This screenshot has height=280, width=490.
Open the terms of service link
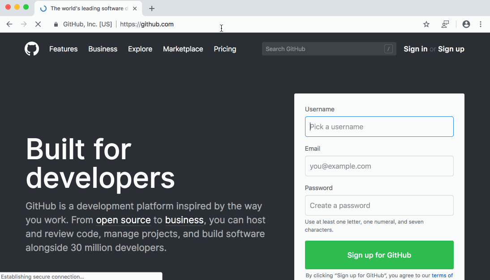442,276
